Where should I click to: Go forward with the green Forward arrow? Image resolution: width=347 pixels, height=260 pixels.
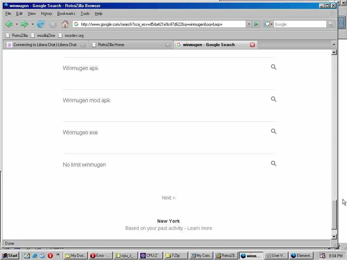24,24
